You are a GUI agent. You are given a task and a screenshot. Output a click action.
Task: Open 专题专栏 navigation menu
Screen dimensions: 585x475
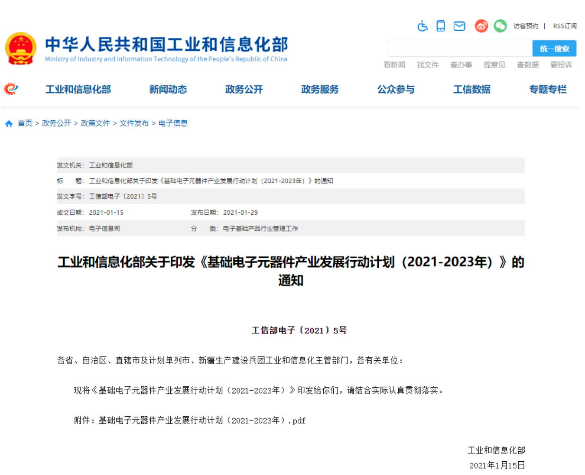[548, 89]
